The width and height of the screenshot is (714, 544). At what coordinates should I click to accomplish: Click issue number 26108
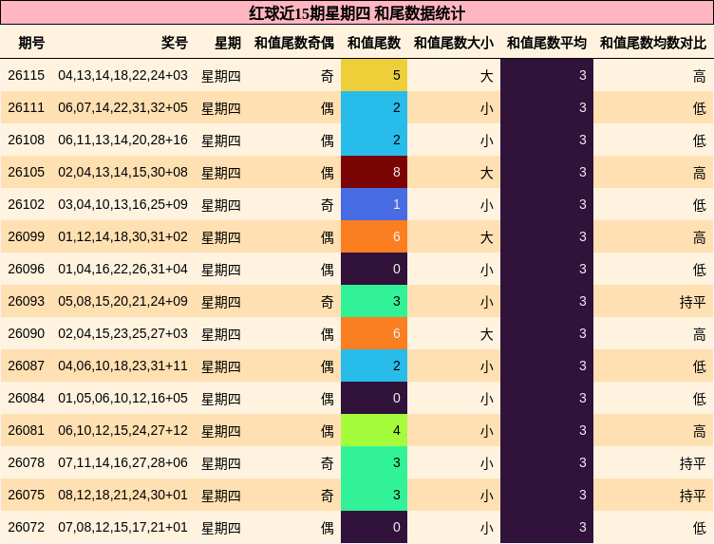click(x=26, y=140)
